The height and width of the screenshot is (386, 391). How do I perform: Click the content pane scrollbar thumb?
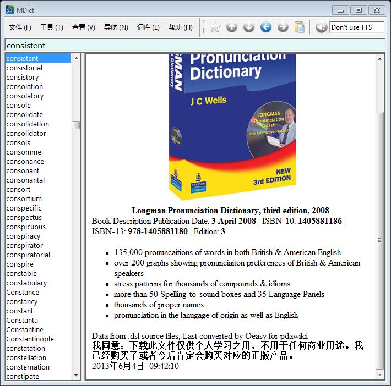[x=379, y=240]
